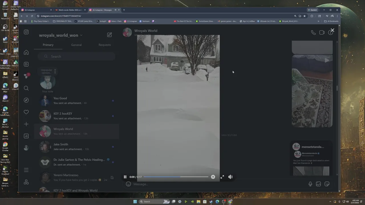Open Meta apps grid icon
365x205 pixels.
pos(26,182)
